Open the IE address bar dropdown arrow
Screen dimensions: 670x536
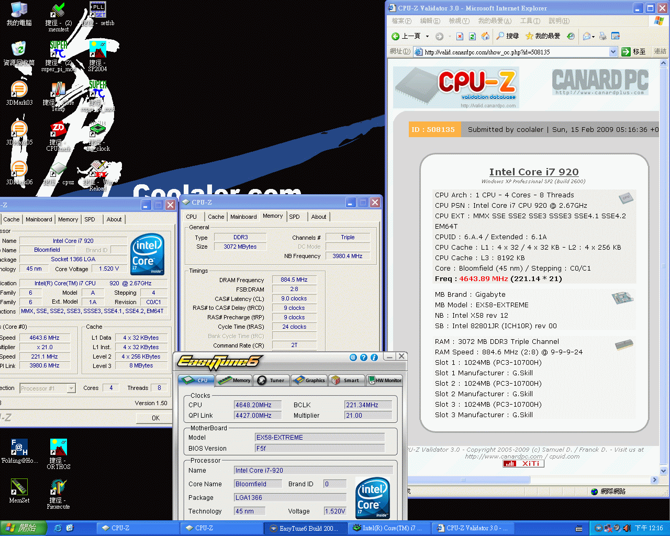tap(613, 52)
